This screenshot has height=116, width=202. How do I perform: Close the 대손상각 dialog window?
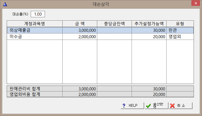[196, 3]
